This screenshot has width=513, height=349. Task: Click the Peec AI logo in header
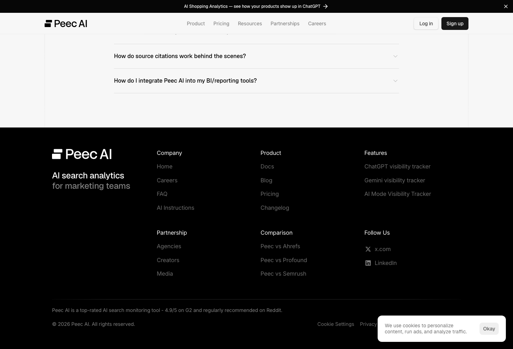66,24
